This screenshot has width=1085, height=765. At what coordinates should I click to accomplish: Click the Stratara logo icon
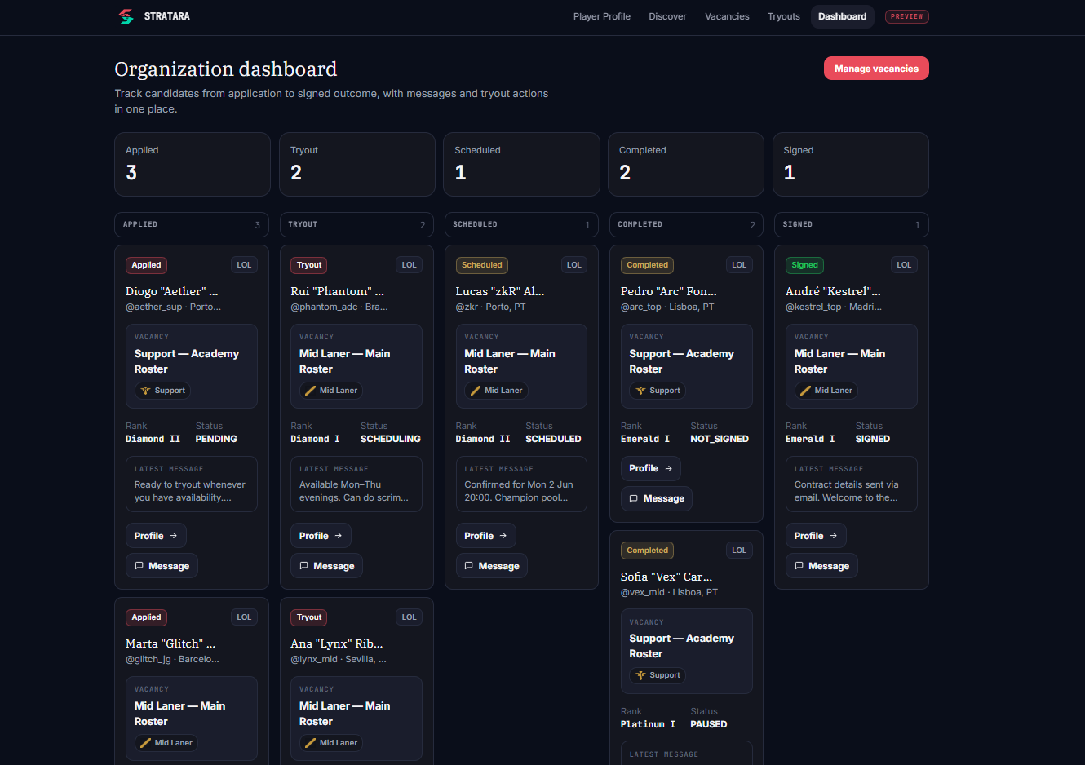[126, 16]
